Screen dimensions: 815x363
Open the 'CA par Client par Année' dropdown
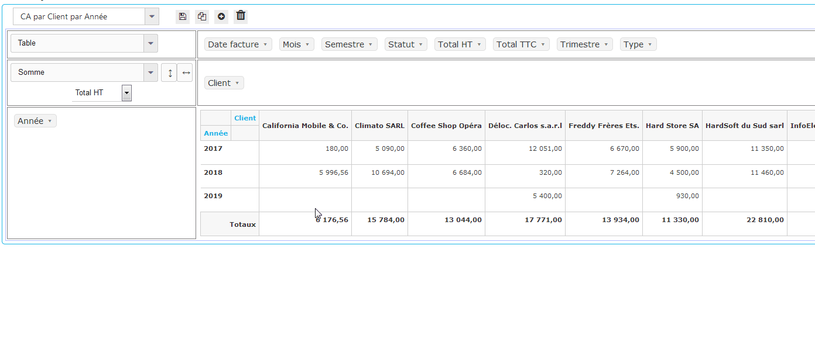152,16
